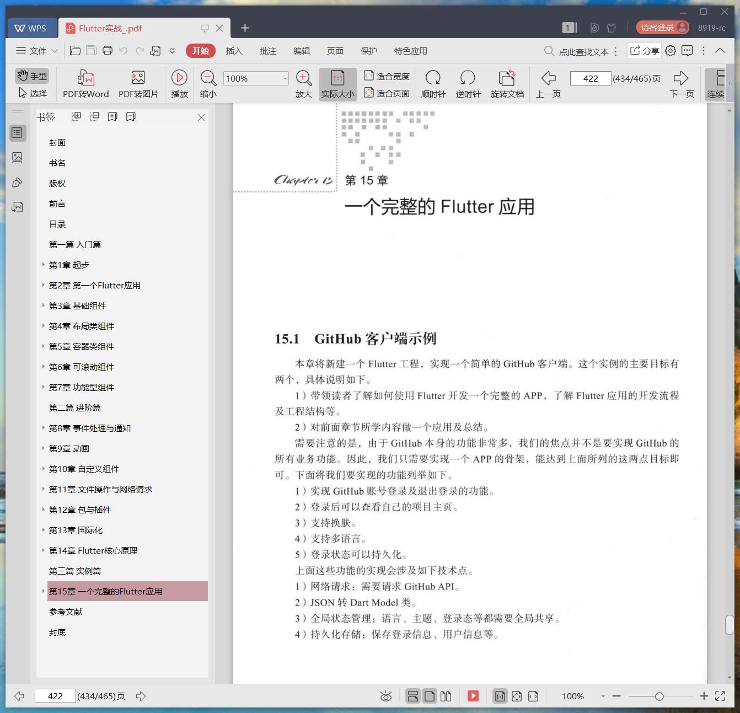Select the 手型 hand tool
Screen dimensions: 740x713
(x=32, y=76)
